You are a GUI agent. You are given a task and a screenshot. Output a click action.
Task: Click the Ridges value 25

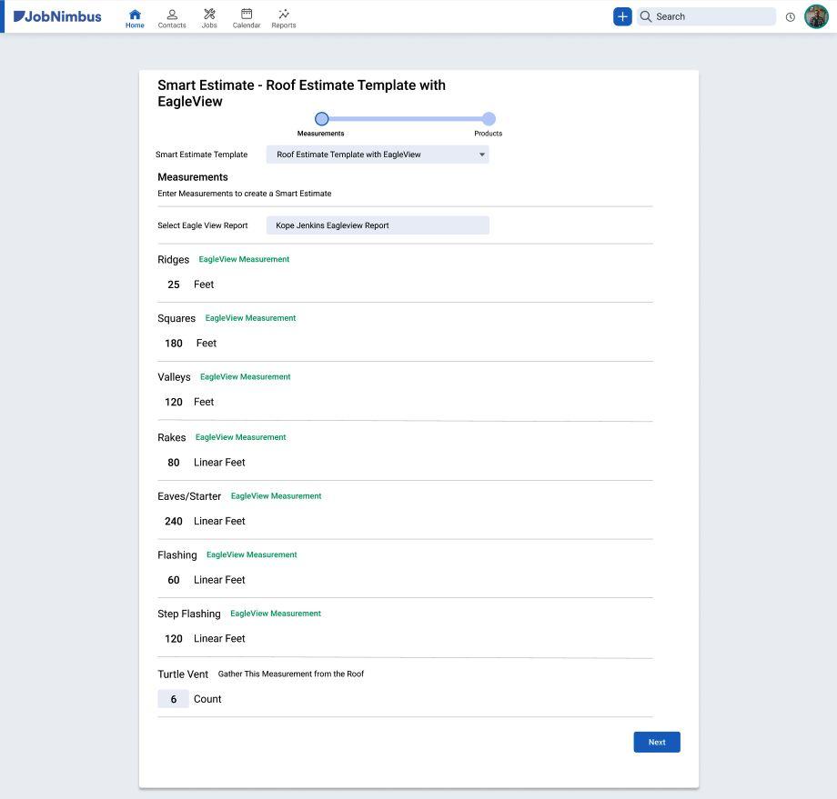(x=174, y=285)
